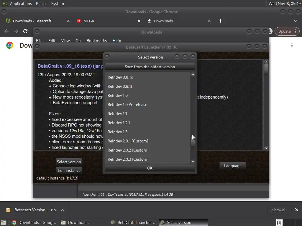The image size is (302, 226).
Task: Click Show all downloads button
Action: (x=279, y=210)
